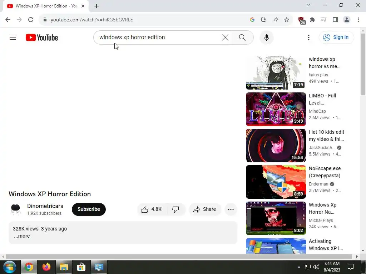Open the Activating Windows XP thumbnail

276,245
